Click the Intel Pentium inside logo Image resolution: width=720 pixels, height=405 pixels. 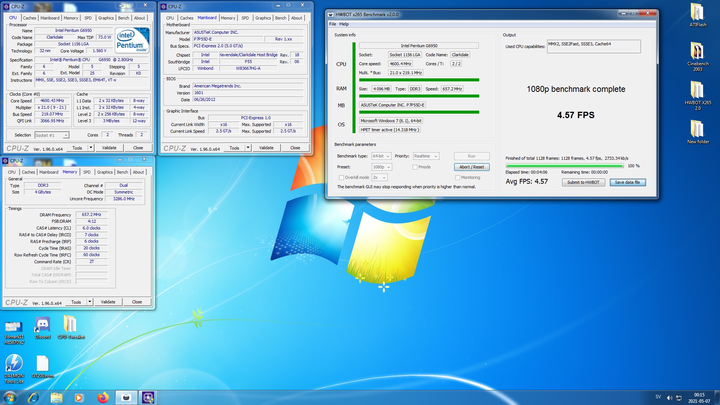point(132,40)
